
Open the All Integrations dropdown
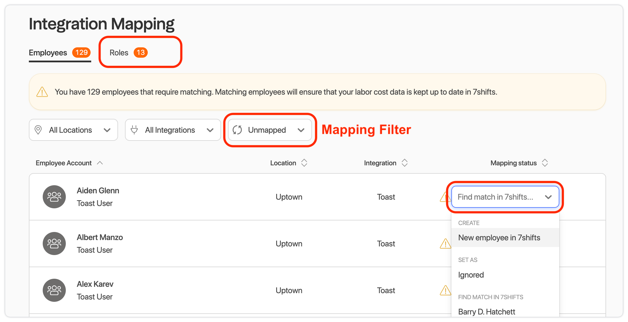pos(173,130)
